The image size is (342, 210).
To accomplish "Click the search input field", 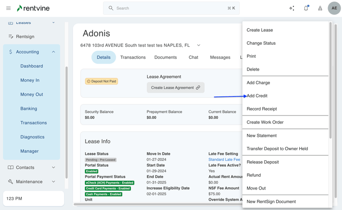I will click(169, 8).
